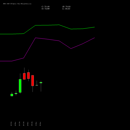Select the 31 Dec date label
The width and height of the screenshot is (130, 130).
(36, 124)
